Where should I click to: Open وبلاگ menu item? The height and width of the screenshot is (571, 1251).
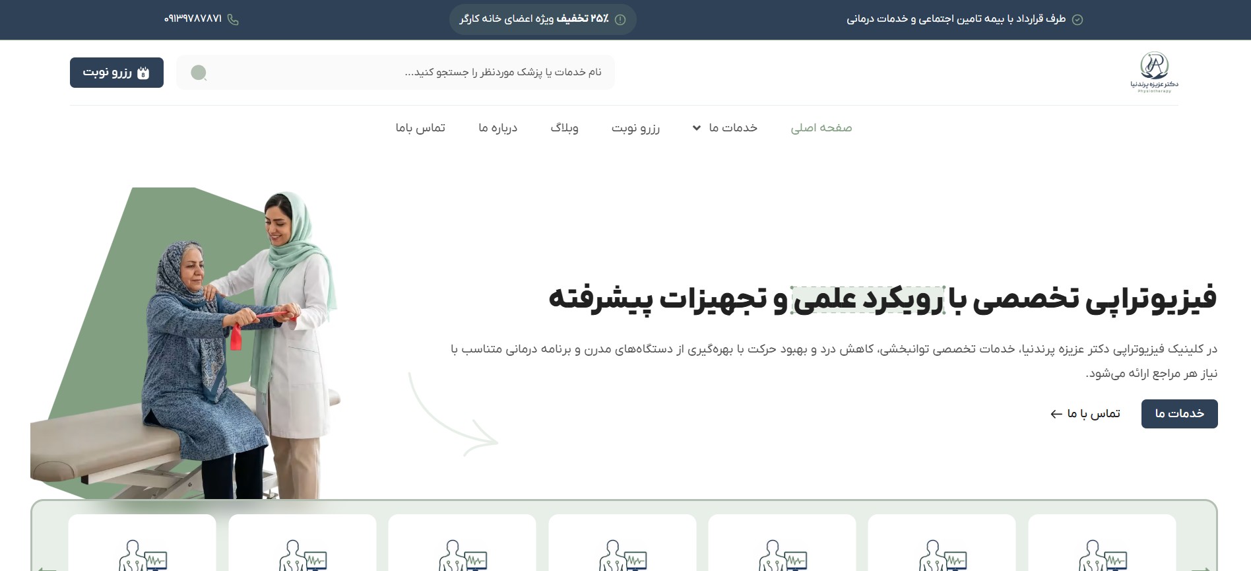click(x=564, y=128)
